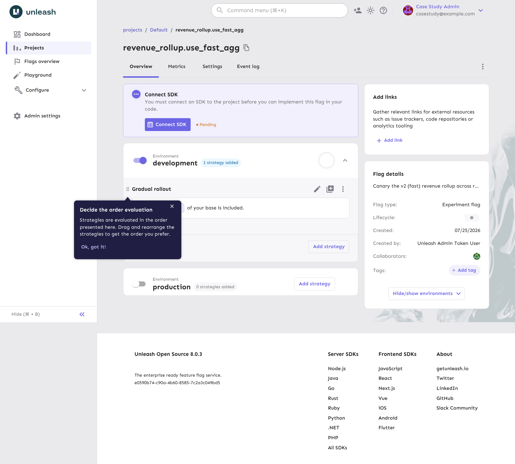Click the Unleash logo
The width and height of the screenshot is (515, 464).
(33, 12)
